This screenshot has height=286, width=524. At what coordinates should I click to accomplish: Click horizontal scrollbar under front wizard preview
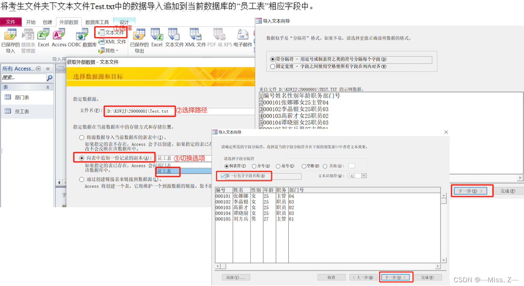(328, 266)
